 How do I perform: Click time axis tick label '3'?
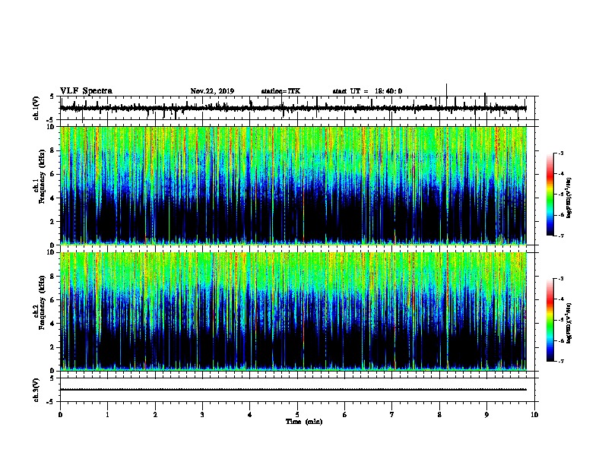click(202, 415)
